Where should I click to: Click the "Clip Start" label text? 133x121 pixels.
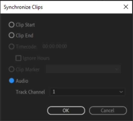25,25
